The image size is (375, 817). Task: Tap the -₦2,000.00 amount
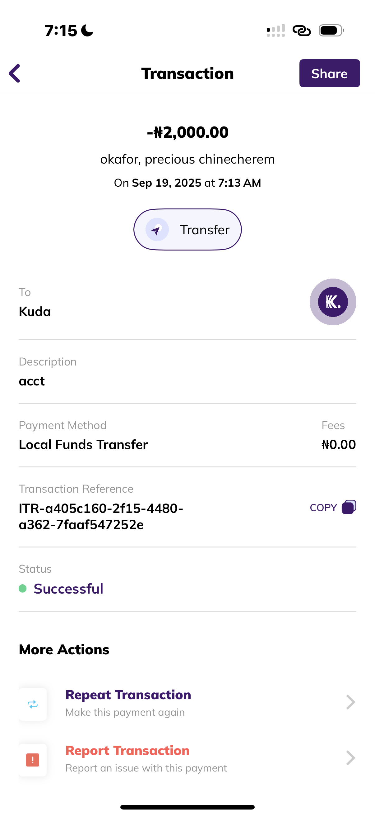tap(188, 132)
